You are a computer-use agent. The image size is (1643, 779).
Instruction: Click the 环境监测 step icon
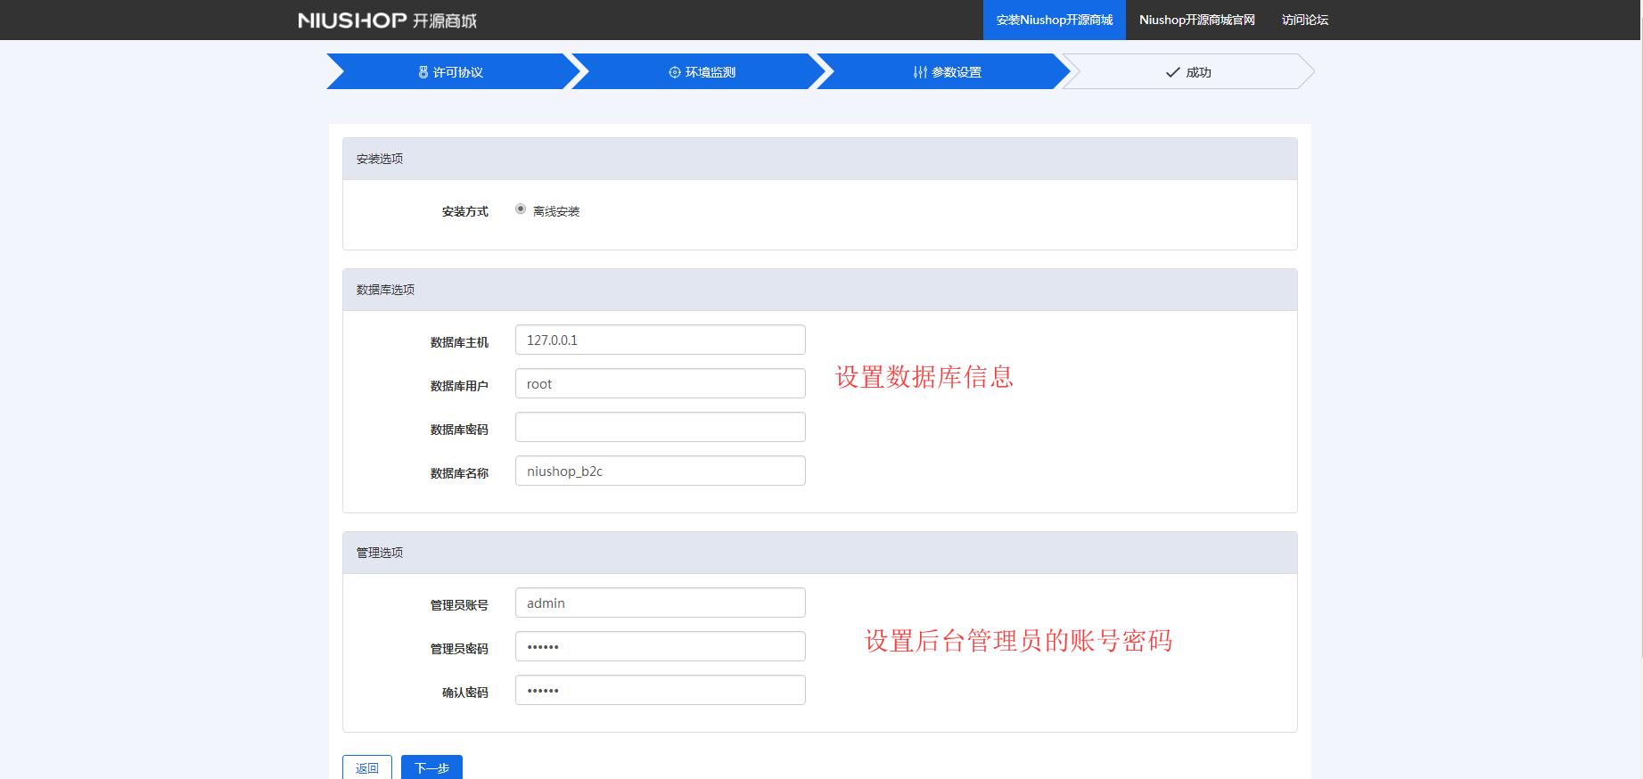[x=675, y=72]
